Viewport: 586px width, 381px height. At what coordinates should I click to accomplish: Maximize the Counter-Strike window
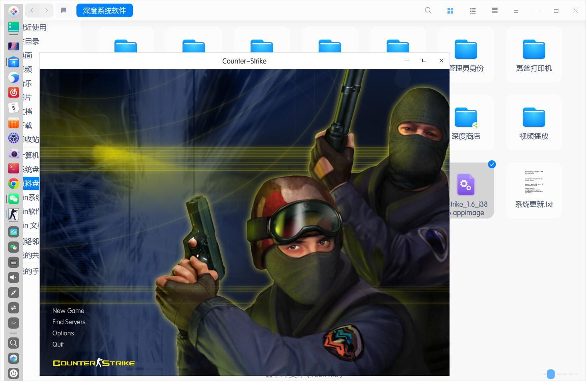(424, 60)
